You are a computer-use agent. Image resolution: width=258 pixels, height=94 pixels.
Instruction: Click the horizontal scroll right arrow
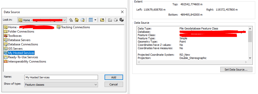click(246, 62)
